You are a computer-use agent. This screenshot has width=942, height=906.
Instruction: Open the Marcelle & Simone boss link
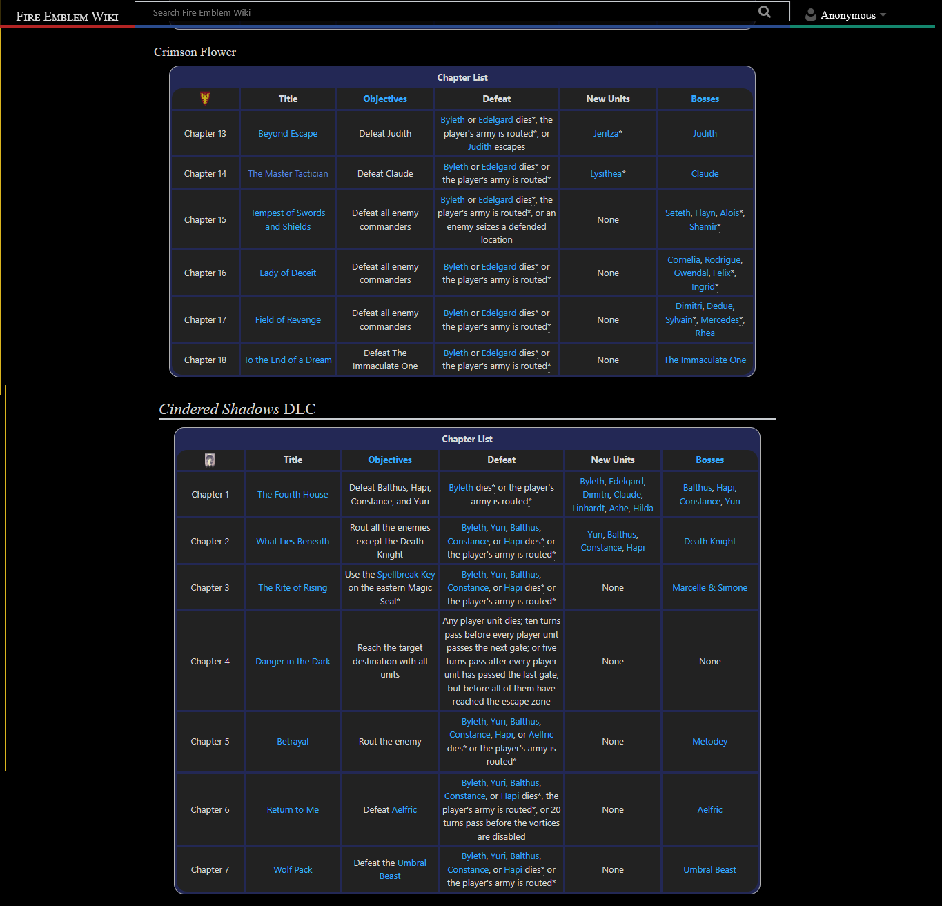709,588
